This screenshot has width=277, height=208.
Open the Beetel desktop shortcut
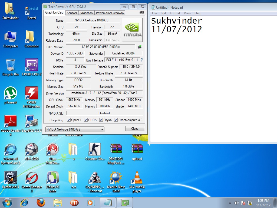[x=31, y=13]
